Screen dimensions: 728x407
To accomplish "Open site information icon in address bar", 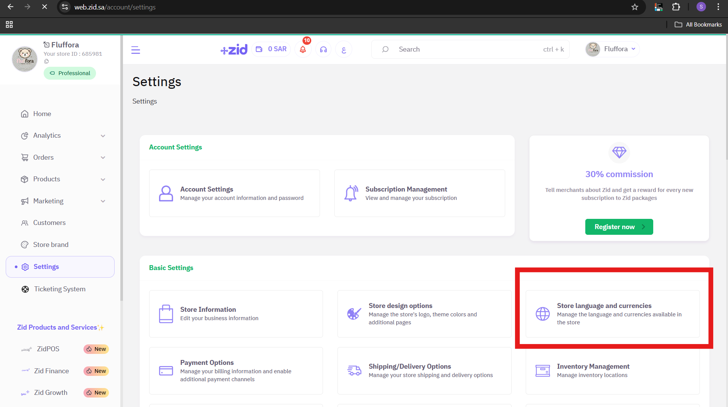I will 65,7.
